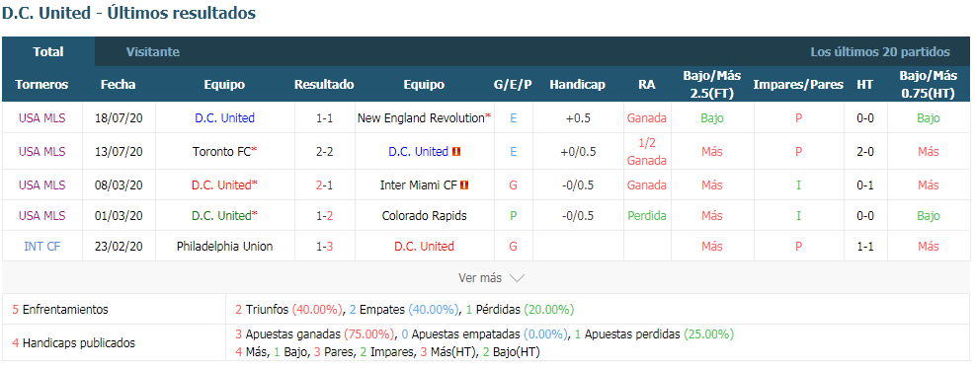Image resolution: width=975 pixels, height=369 pixels.
Task: Open Philadelphia Union team page
Action: click(224, 247)
